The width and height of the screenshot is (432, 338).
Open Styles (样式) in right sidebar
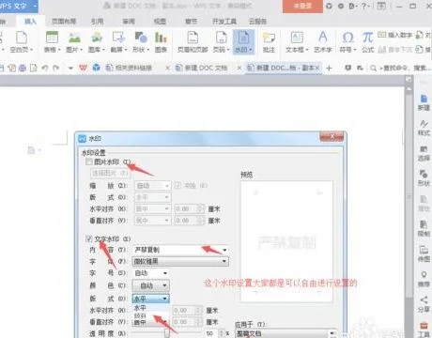(424, 128)
